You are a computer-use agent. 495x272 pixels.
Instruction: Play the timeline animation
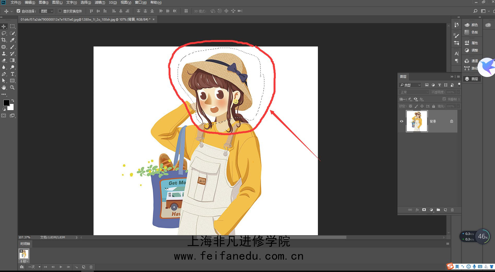tap(61, 267)
